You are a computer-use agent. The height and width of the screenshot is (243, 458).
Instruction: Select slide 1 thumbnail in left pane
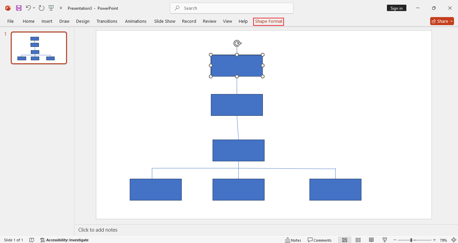tap(39, 48)
